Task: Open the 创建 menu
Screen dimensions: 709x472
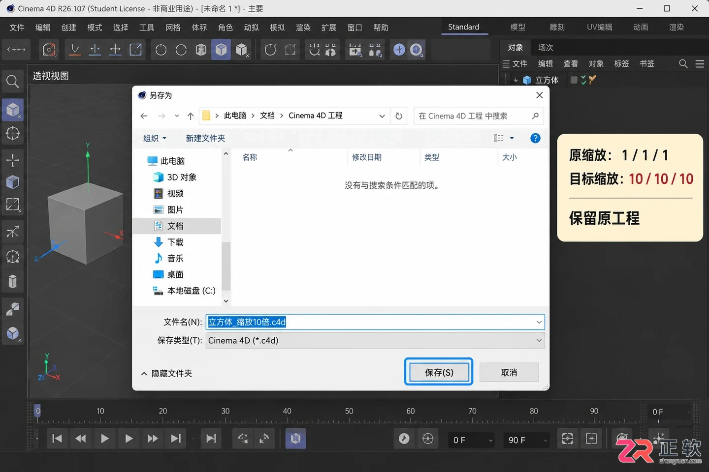Action: coord(69,28)
